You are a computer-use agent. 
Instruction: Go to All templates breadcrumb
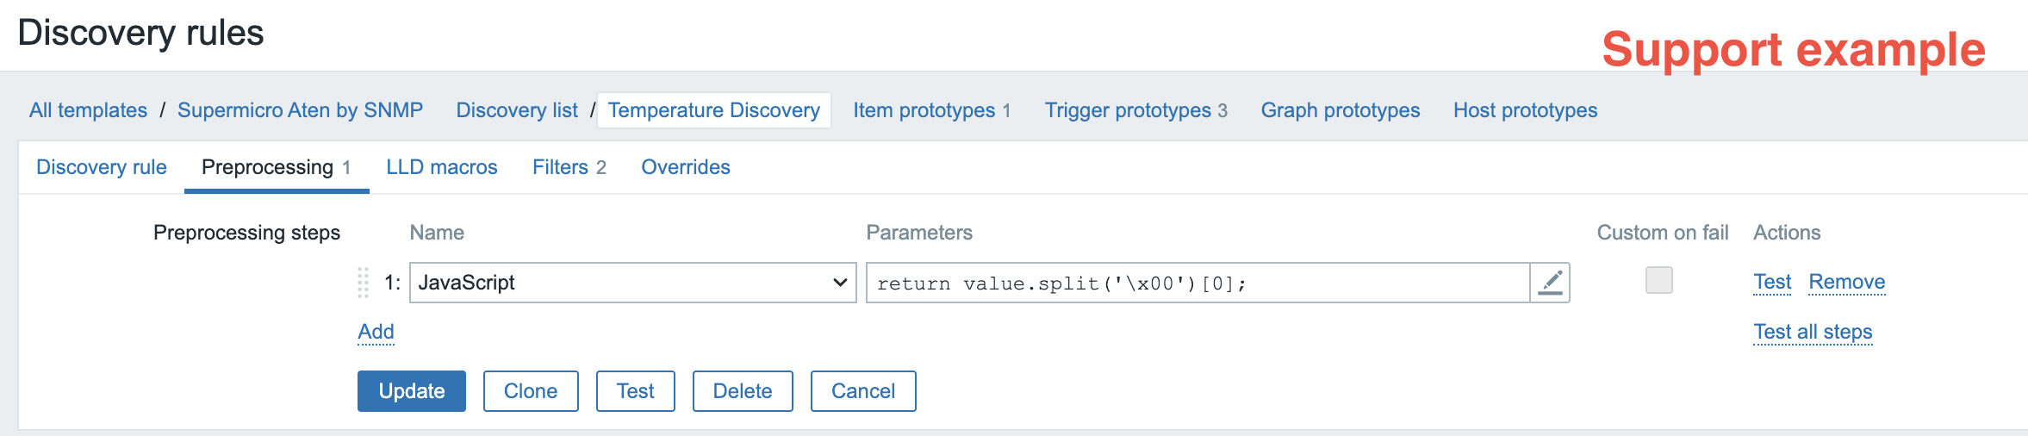[88, 110]
